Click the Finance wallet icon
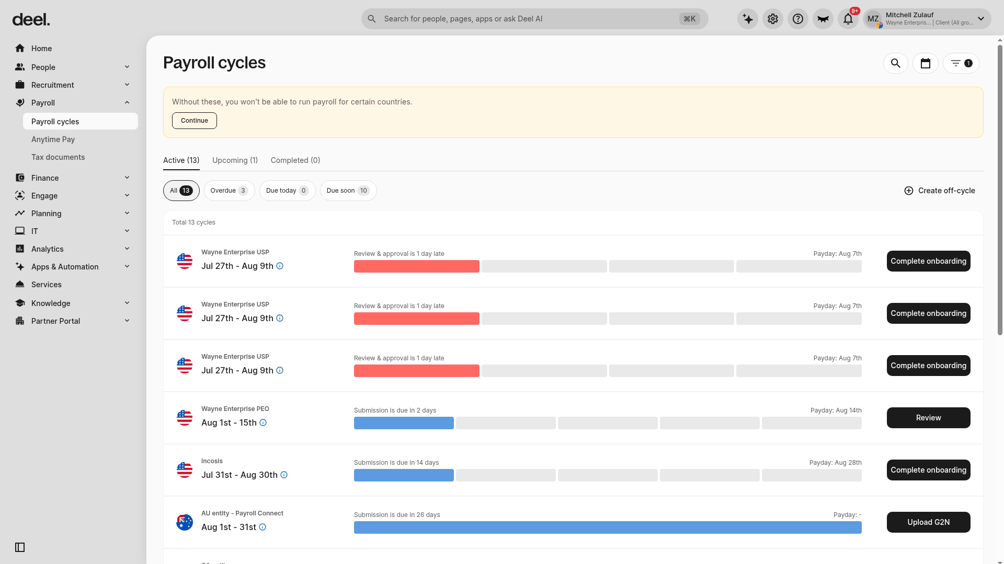Screen dimensions: 1004x564 (x=20, y=178)
